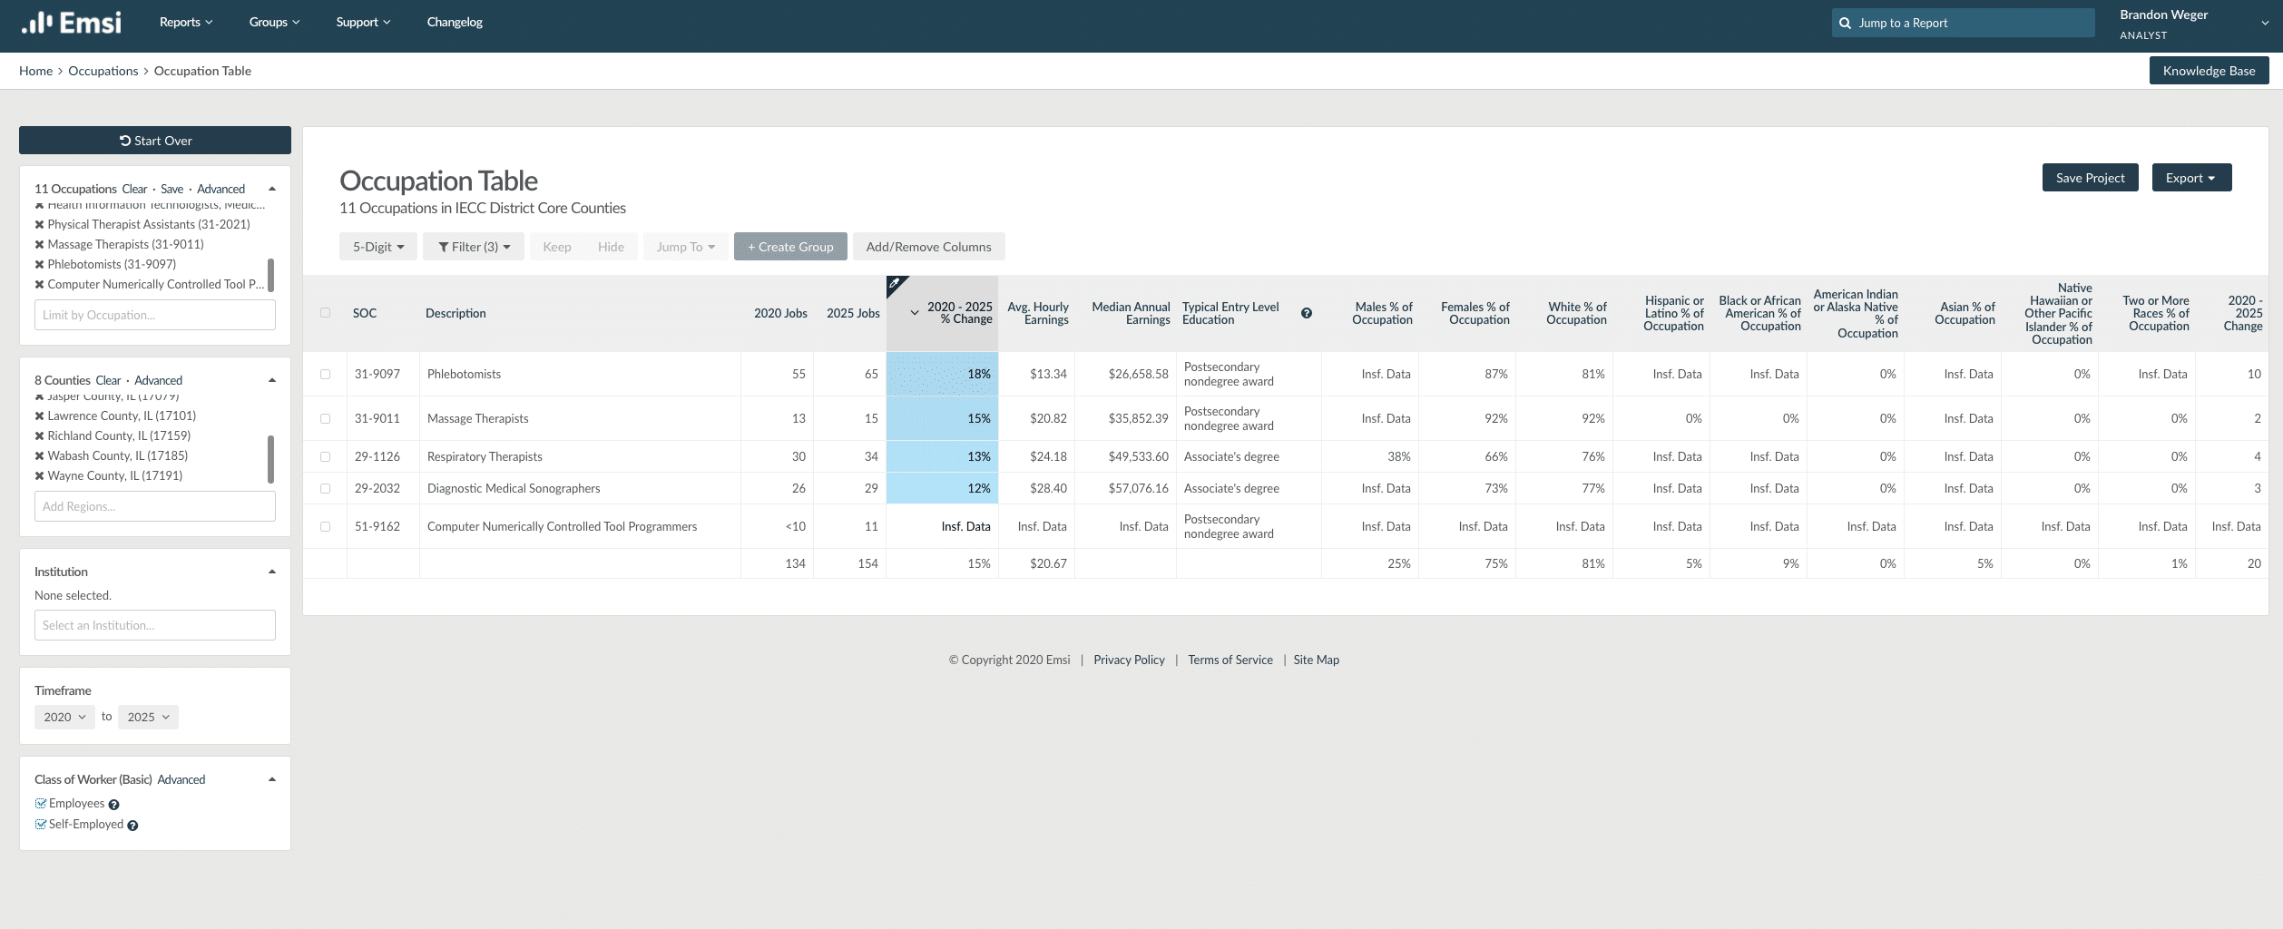Check the Phlebotomists row checkbox
The image size is (2283, 929).
pyautogui.click(x=325, y=374)
